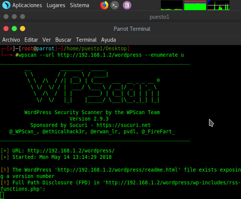Image resolution: width=241 pixels, height=199 pixels.
Task: Click the yellow button on Parrot Terminal
Action: tap(23, 29)
